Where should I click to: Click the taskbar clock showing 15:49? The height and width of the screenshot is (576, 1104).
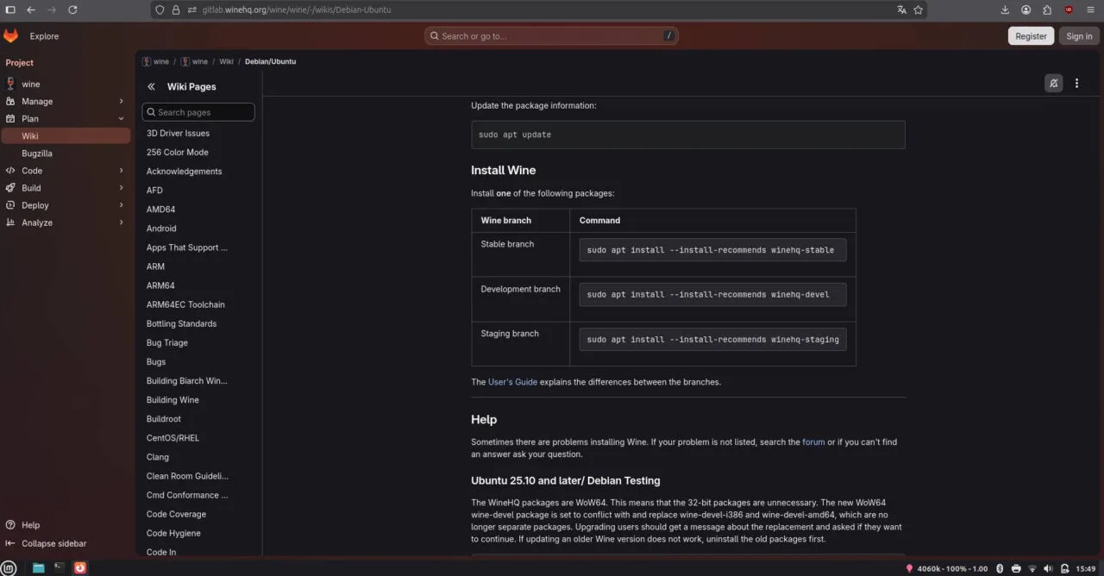tap(1085, 568)
